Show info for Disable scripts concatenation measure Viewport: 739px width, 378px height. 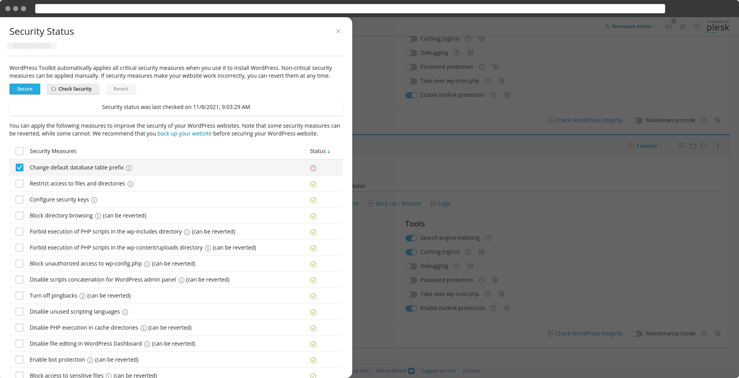pyautogui.click(x=181, y=280)
